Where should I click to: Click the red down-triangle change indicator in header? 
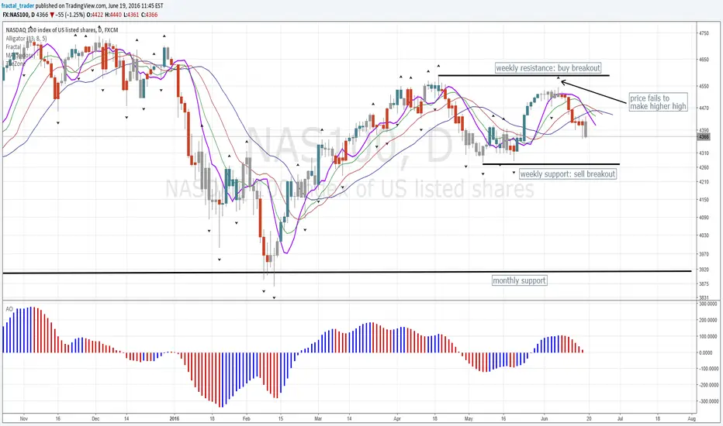[x=53, y=15]
